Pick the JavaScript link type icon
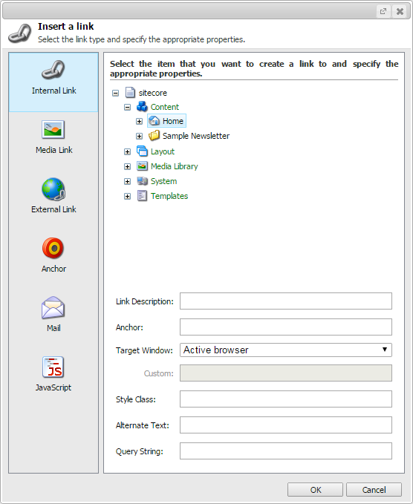413x504 pixels. [x=53, y=367]
